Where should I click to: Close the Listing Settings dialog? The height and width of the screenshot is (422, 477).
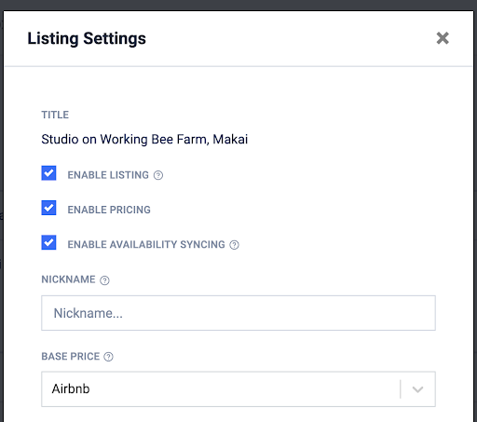click(x=443, y=38)
